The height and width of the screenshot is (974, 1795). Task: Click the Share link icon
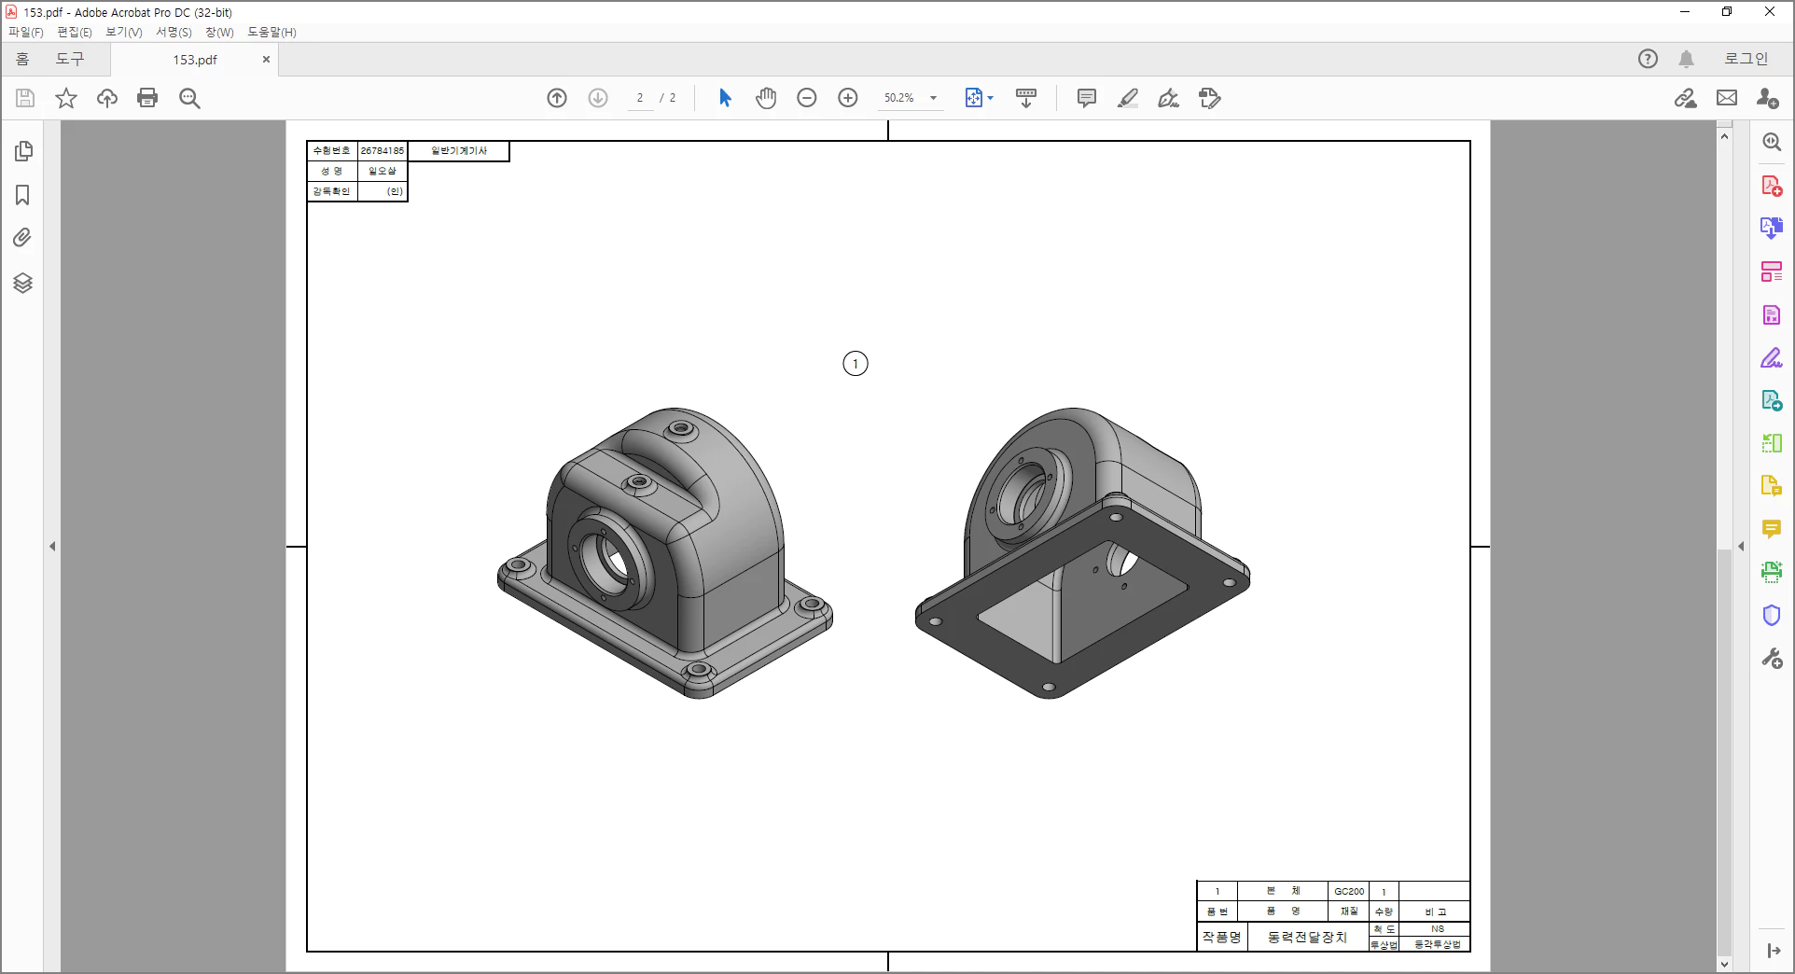tap(1685, 97)
